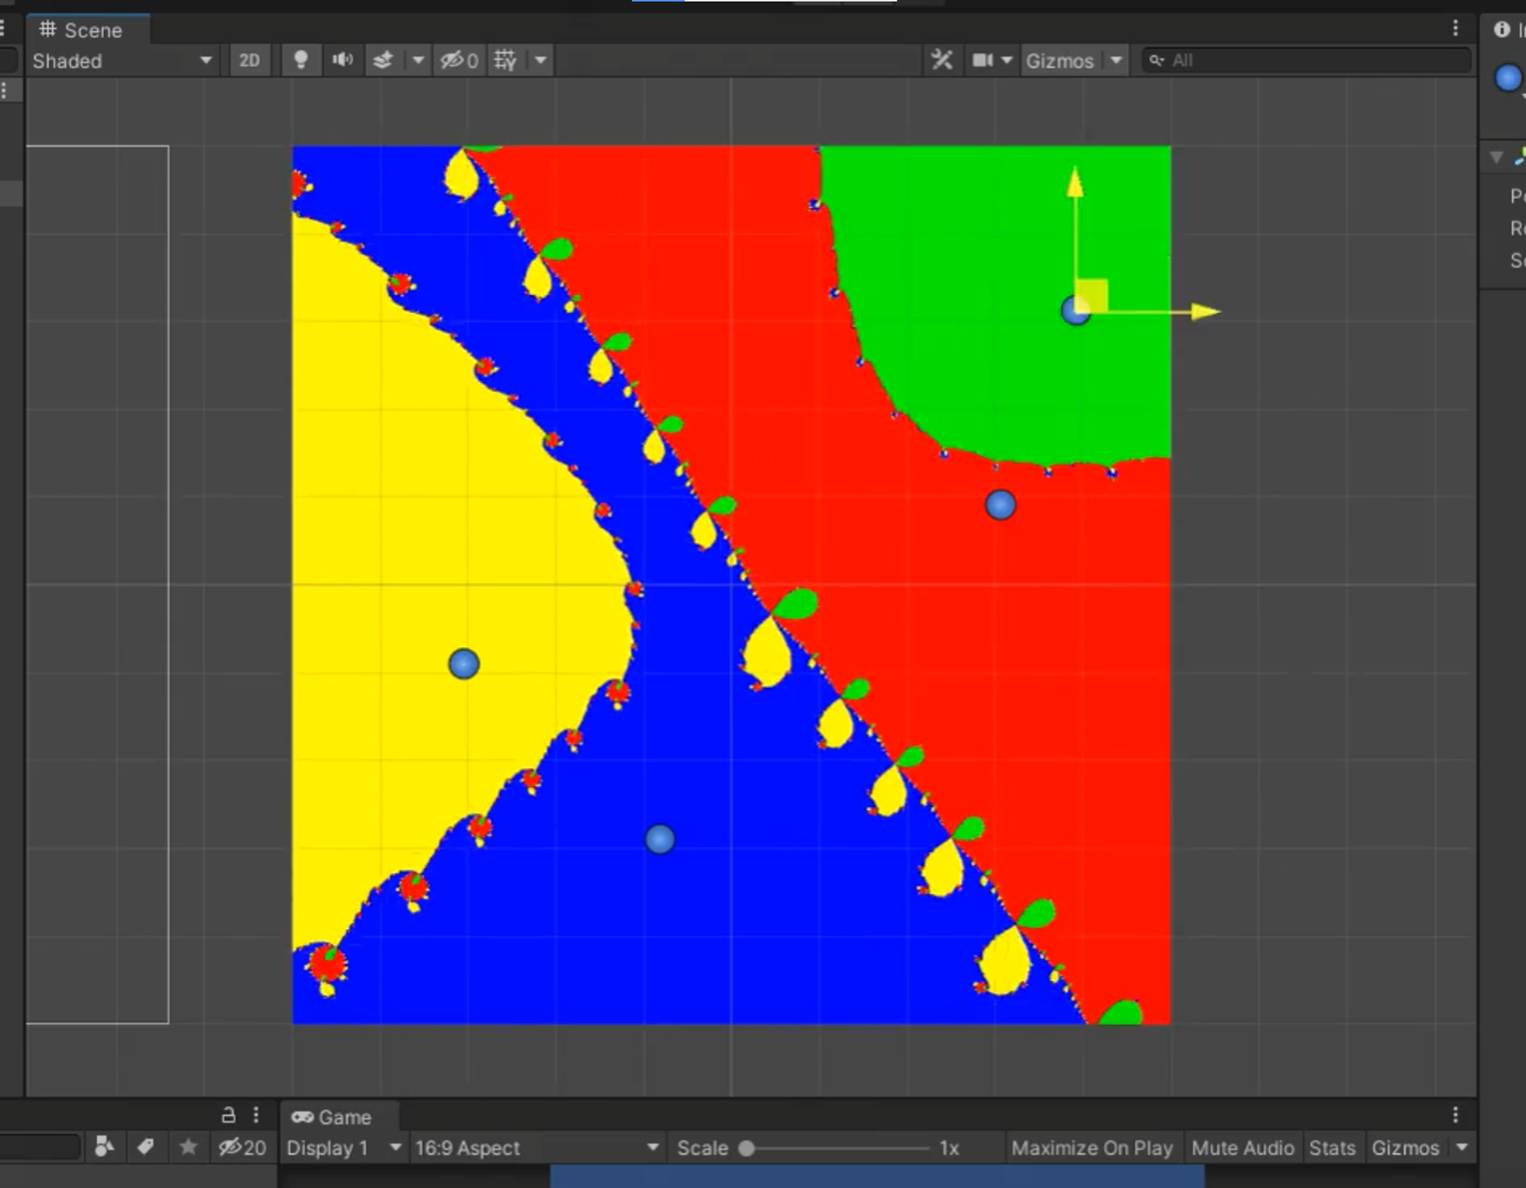Viewport: 1526px width, 1188px height.
Task: Select the Scene tab
Action: click(81, 31)
